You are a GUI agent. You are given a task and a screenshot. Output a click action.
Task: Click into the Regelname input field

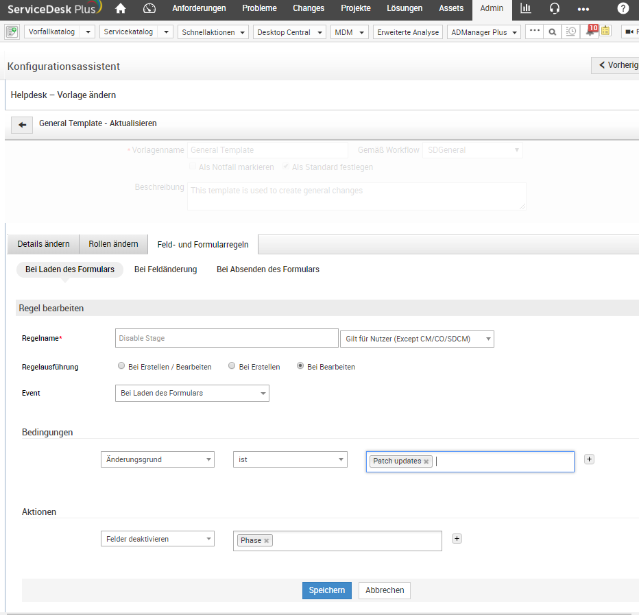point(226,338)
